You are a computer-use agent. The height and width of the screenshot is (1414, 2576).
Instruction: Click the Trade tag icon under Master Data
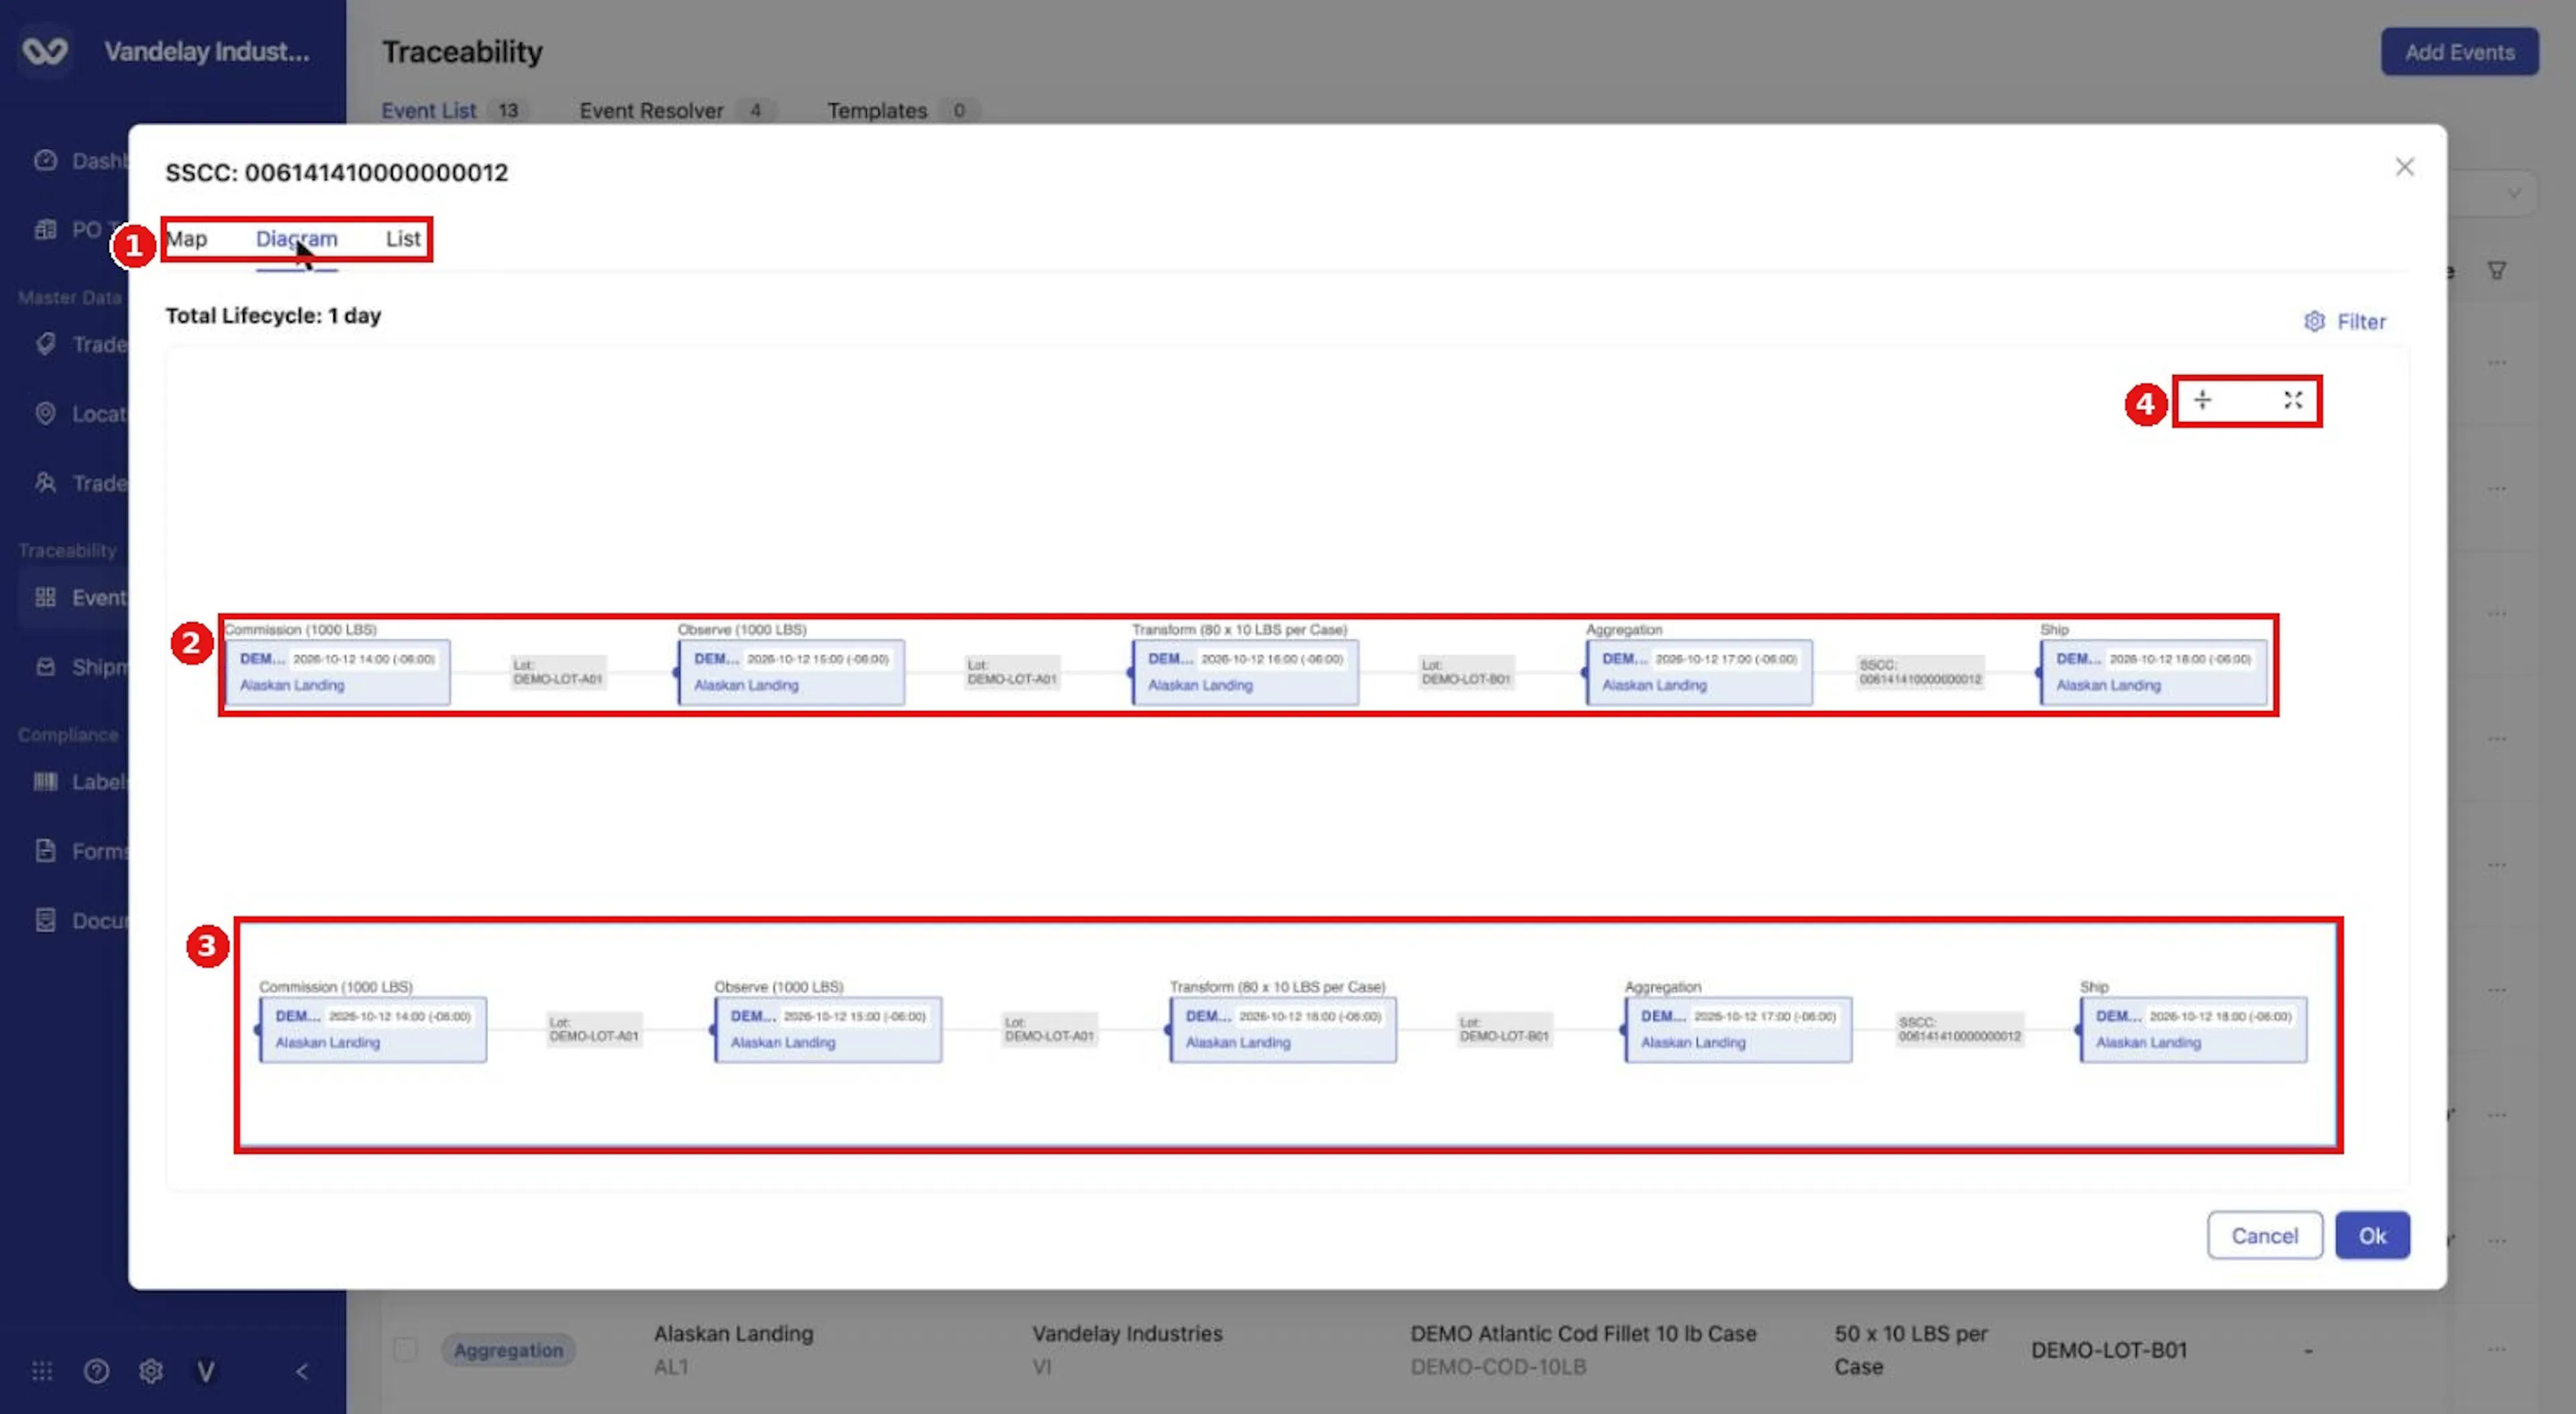tap(45, 344)
